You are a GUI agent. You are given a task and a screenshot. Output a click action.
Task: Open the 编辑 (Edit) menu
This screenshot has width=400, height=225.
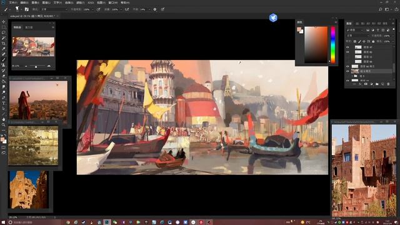(24, 2)
